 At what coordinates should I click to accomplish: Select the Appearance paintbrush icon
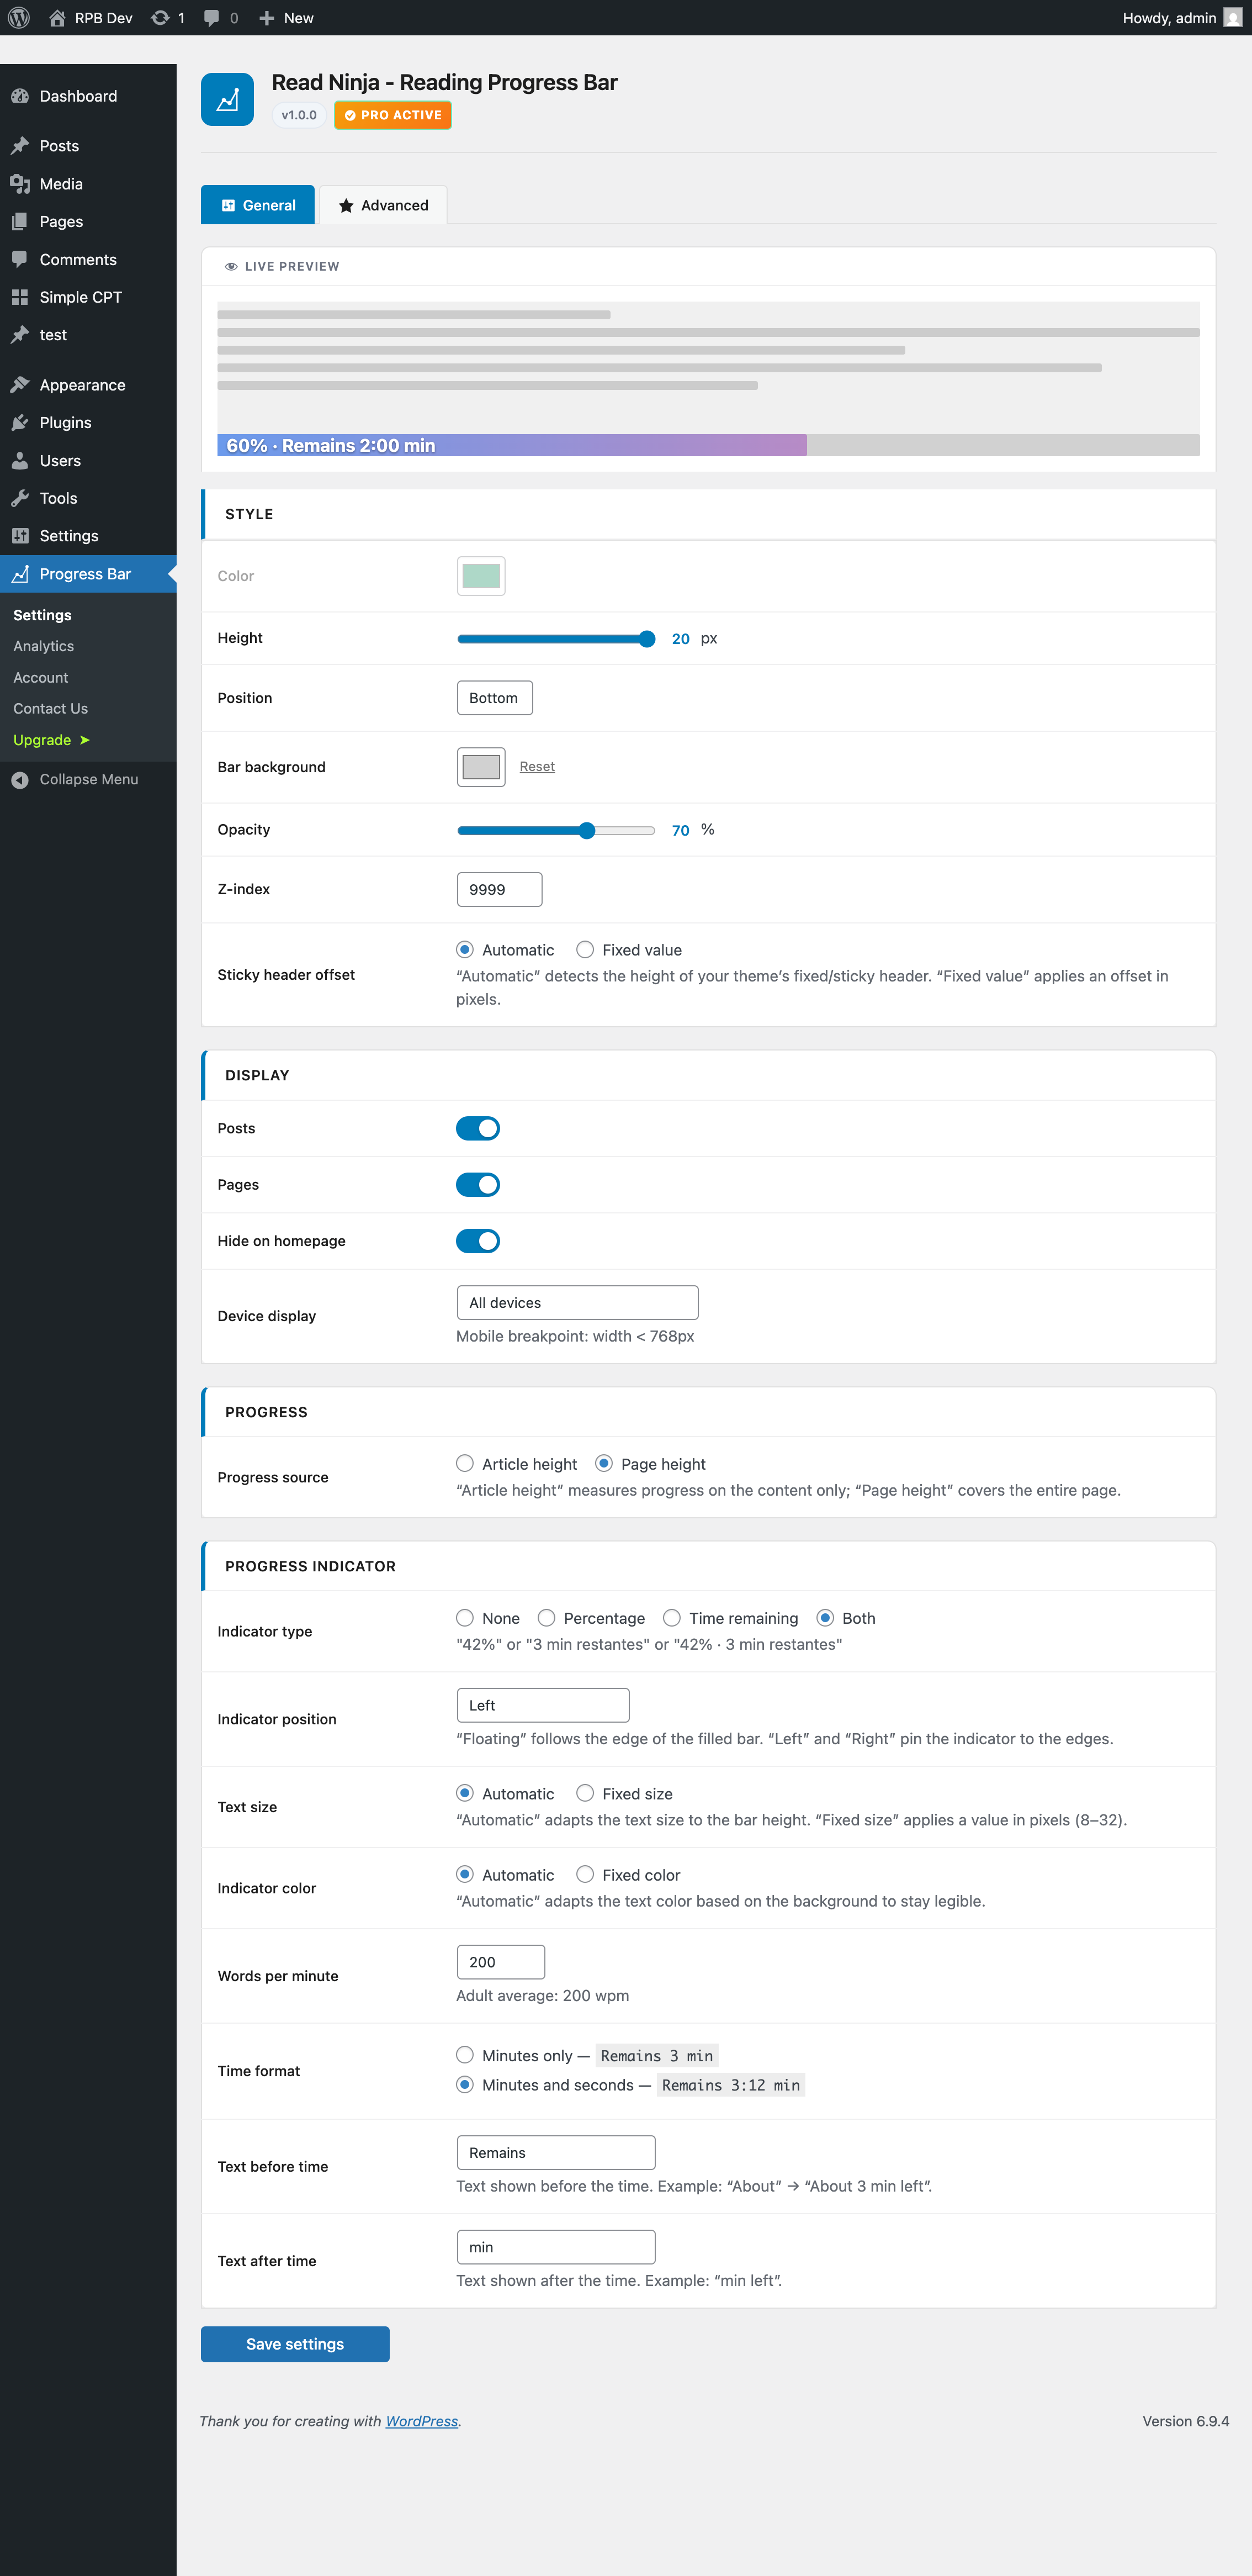21,384
